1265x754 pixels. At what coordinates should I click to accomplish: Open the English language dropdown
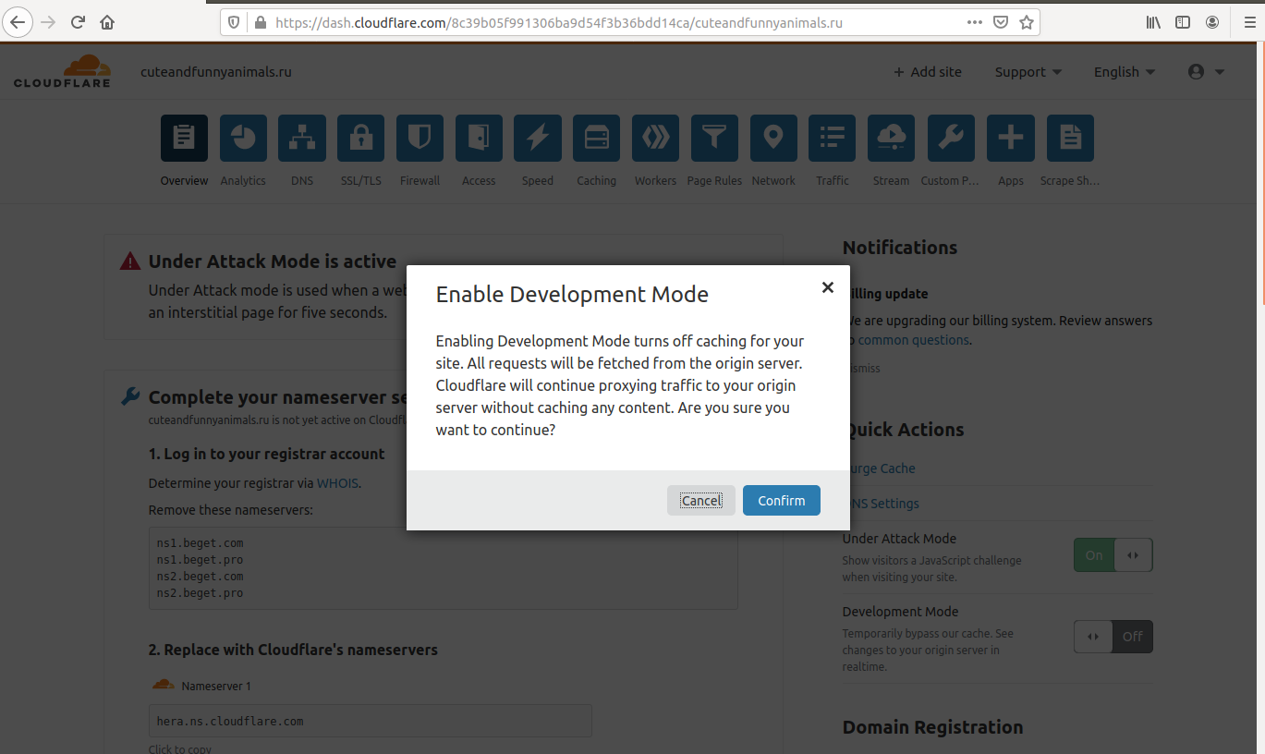click(x=1124, y=72)
